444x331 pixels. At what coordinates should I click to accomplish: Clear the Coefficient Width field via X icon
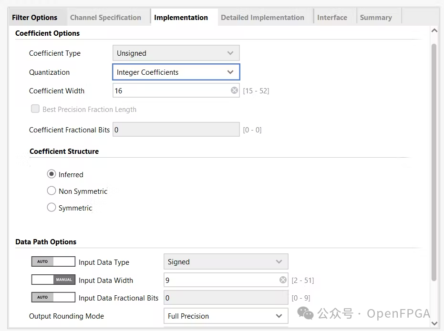pos(234,90)
